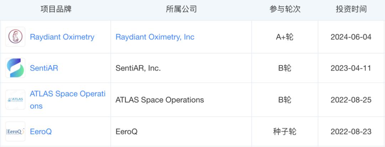Click the Raydiant Oximetry logo icon

tap(15, 37)
